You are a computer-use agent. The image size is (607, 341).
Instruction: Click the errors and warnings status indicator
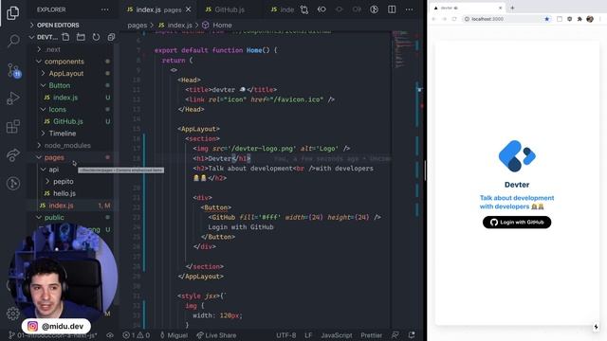[137, 335]
